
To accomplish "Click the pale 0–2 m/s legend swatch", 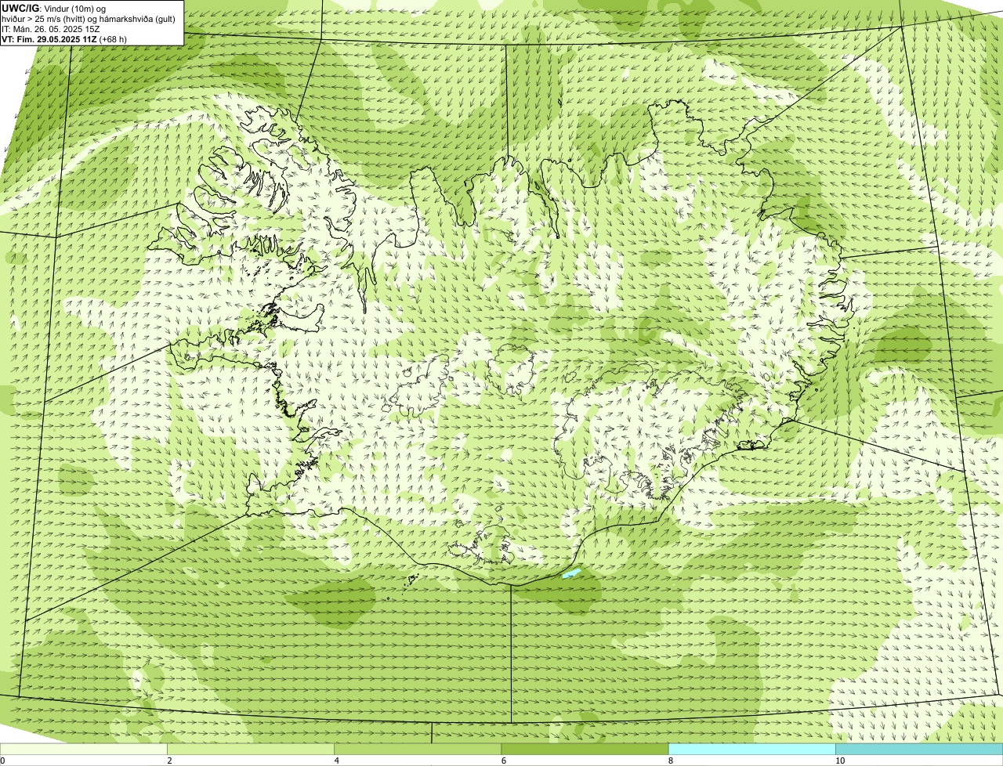I will click(84, 749).
